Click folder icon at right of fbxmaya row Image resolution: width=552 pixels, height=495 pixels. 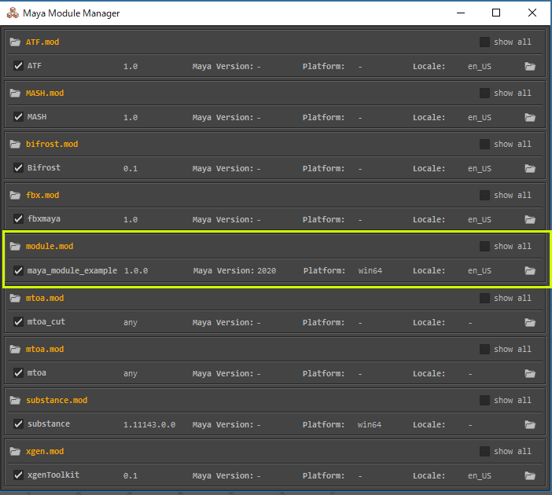click(x=530, y=220)
